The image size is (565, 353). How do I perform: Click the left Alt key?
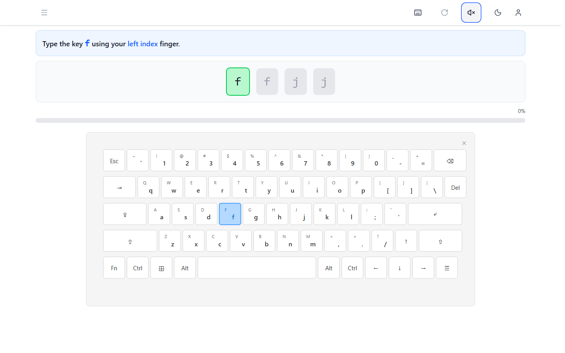pos(185,268)
